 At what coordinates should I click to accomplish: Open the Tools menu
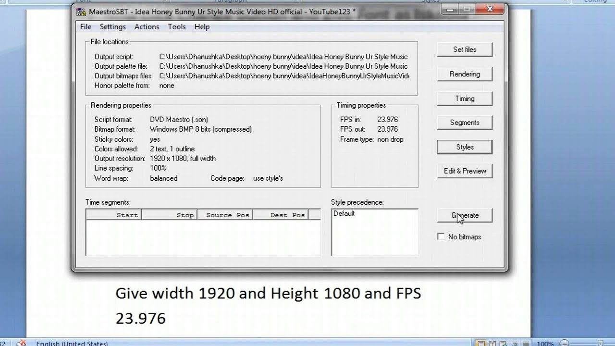click(x=176, y=27)
